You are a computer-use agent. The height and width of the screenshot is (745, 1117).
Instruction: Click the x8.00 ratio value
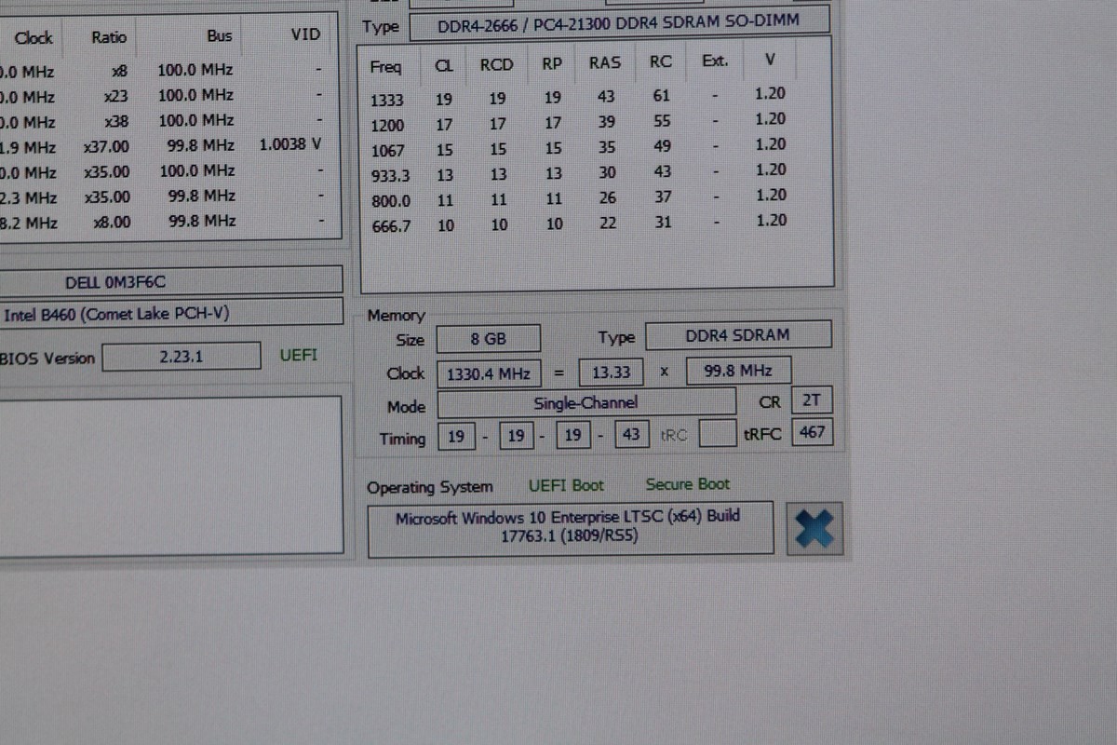pyautogui.click(x=112, y=222)
